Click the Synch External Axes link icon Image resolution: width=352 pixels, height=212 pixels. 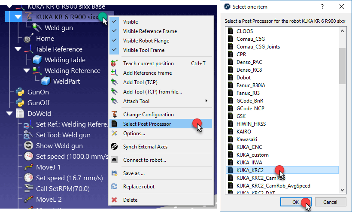point(114,146)
